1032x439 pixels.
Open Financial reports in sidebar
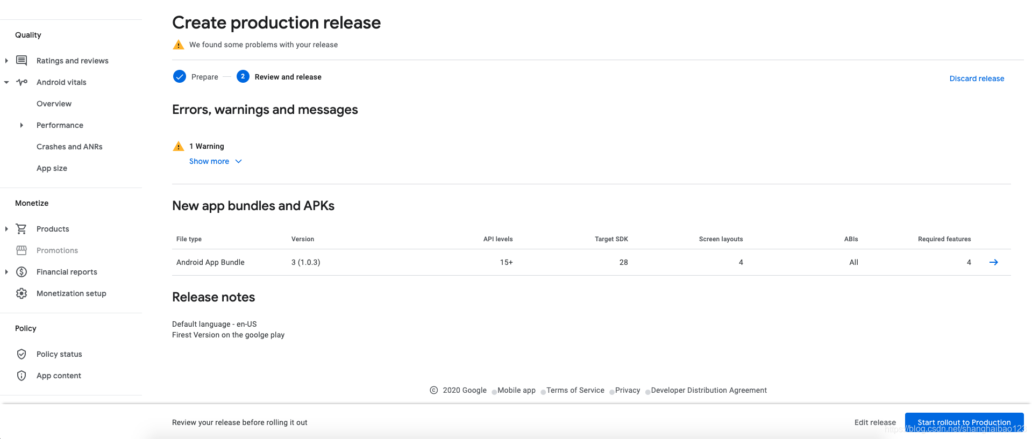click(x=67, y=272)
